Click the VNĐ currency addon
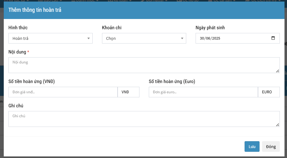The height and width of the screenshot is (158, 287). 128,92
